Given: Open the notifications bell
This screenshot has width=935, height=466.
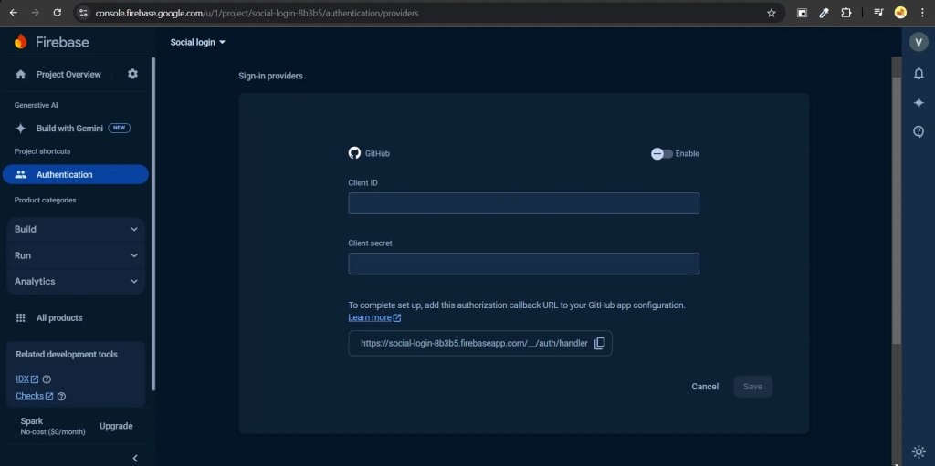Looking at the screenshot, I should click(x=919, y=73).
